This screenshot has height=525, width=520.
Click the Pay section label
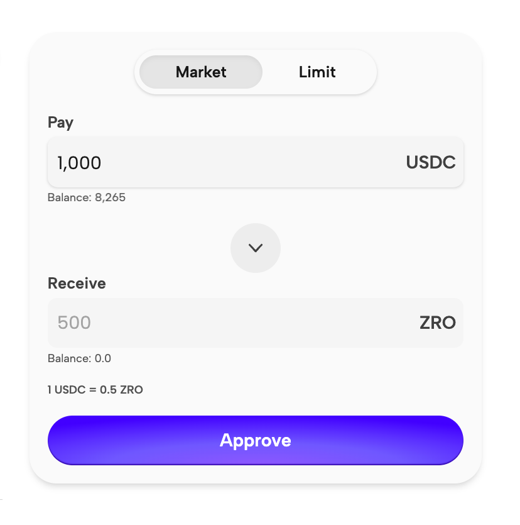click(x=60, y=123)
